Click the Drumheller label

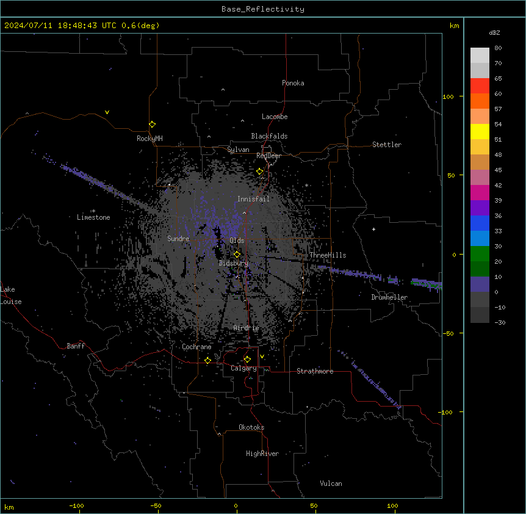389,297
